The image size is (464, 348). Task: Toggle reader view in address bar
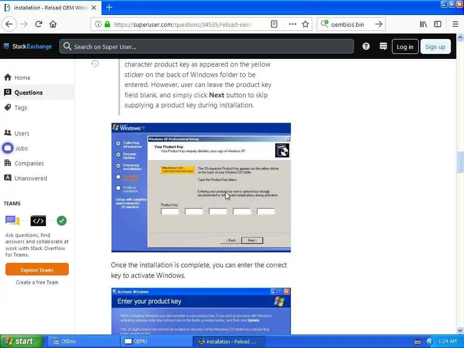(x=274, y=24)
